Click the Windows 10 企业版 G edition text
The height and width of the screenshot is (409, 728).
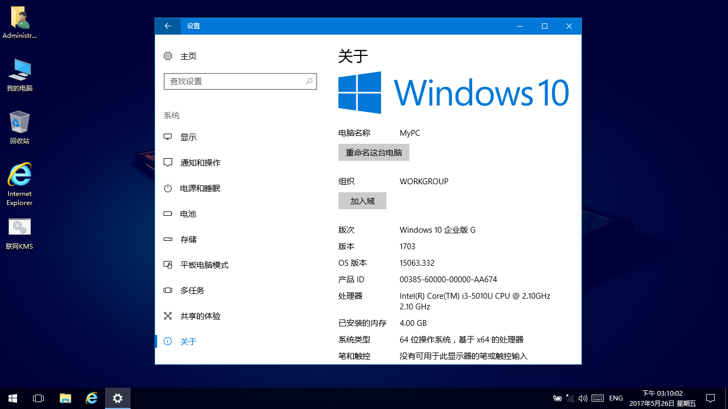pos(438,230)
